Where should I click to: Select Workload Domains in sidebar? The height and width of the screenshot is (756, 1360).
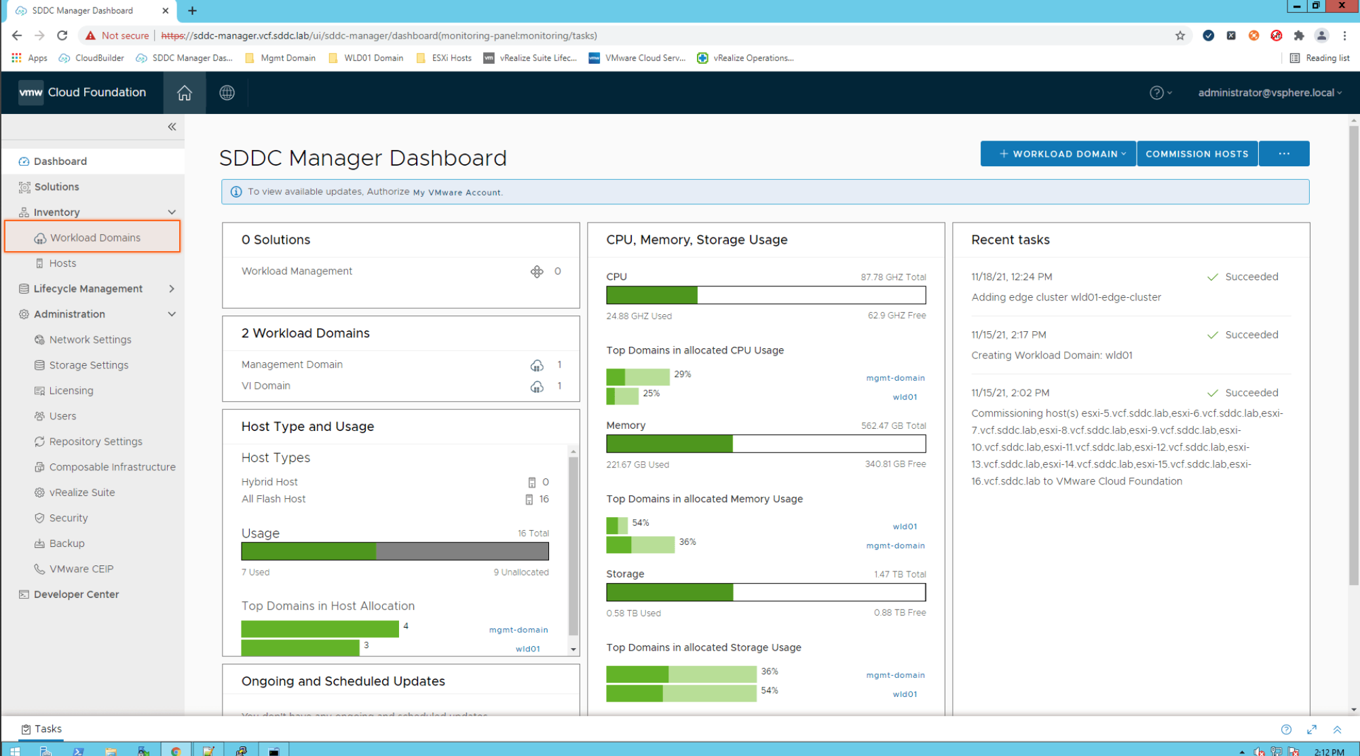[x=95, y=238]
